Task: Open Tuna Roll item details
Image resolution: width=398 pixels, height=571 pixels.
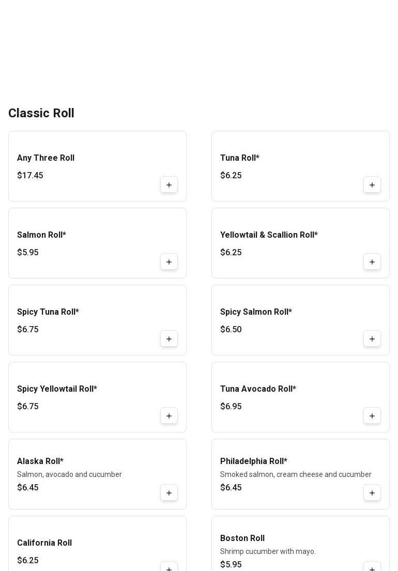Action: (239, 158)
